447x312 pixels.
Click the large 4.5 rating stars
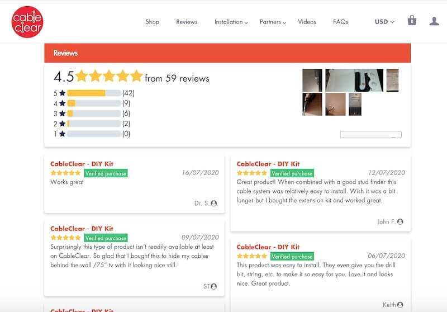109,76
